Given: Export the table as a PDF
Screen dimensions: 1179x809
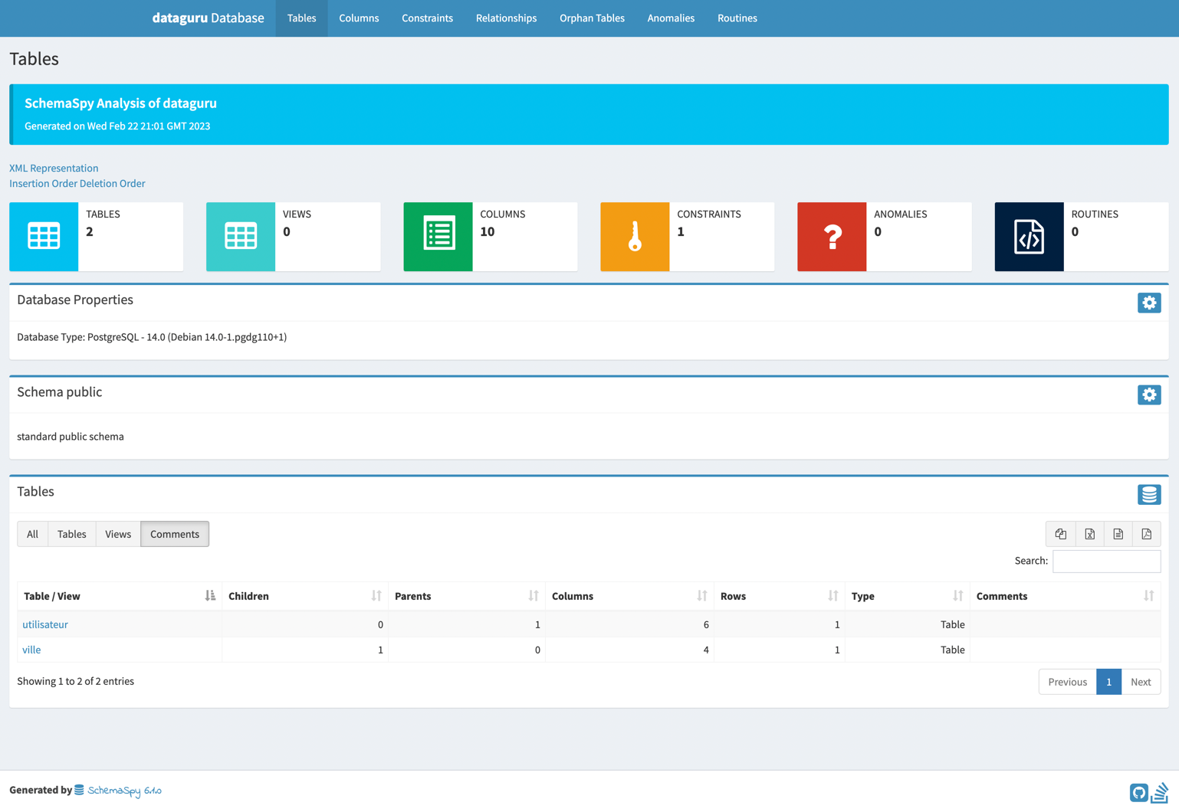Looking at the screenshot, I should pyautogui.click(x=1147, y=534).
